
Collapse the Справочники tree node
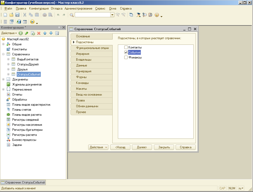[3, 54]
